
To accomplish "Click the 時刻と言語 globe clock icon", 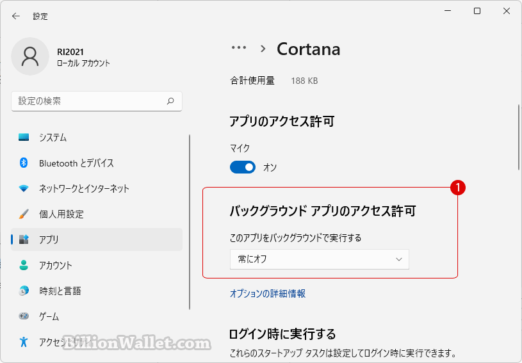I will pos(24,291).
